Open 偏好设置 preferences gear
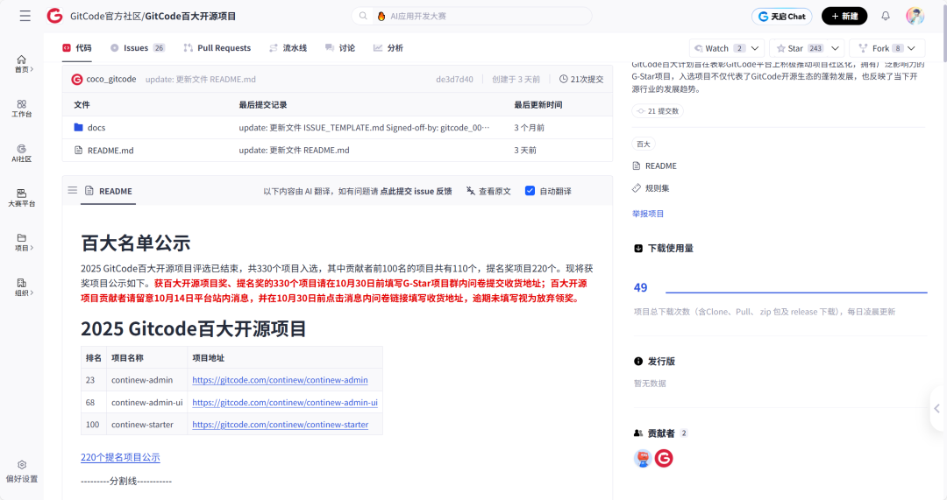 coord(22,470)
